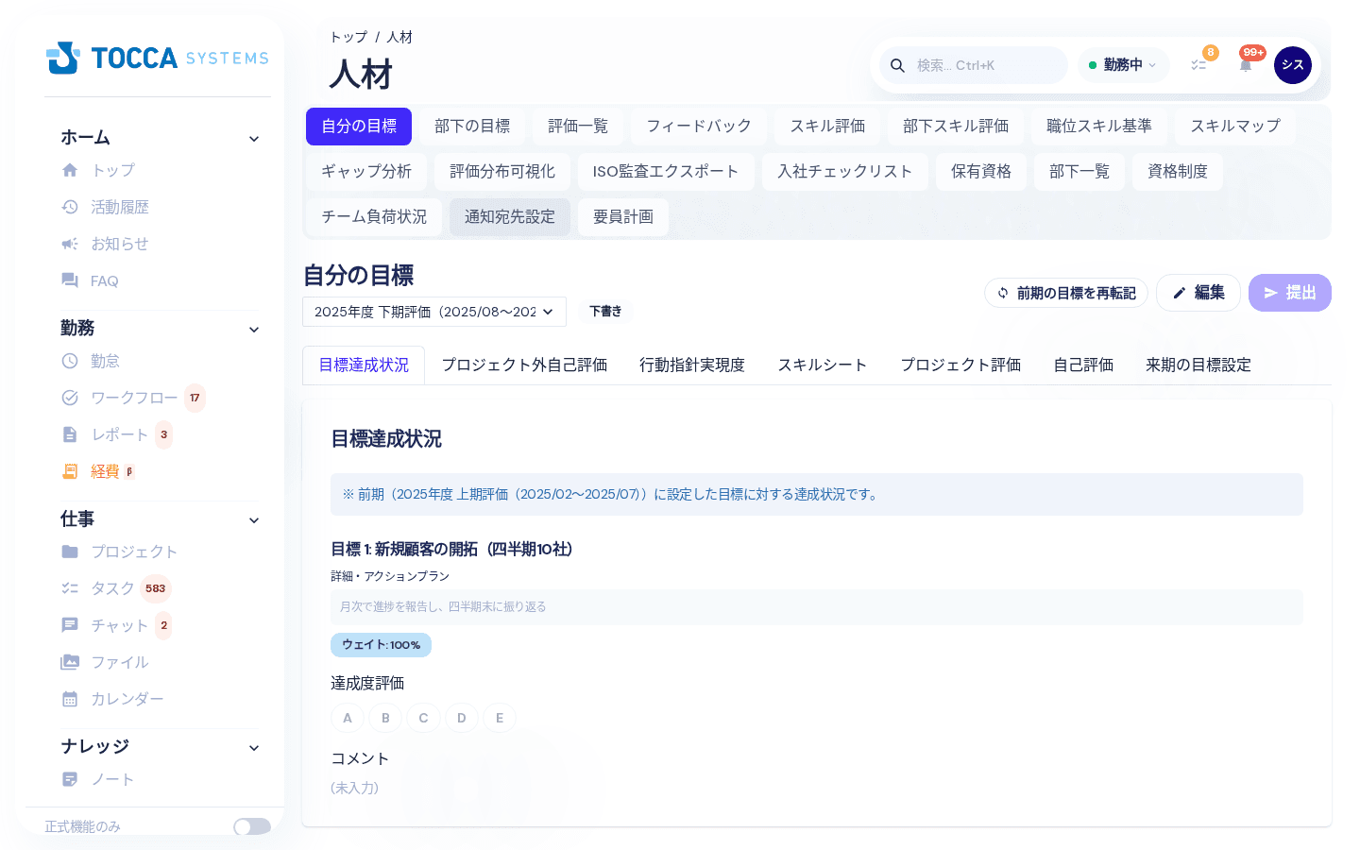Screen dimensions: 1360x850
Task: Open トップ home icon in sidebar
Action: point(70,170)
